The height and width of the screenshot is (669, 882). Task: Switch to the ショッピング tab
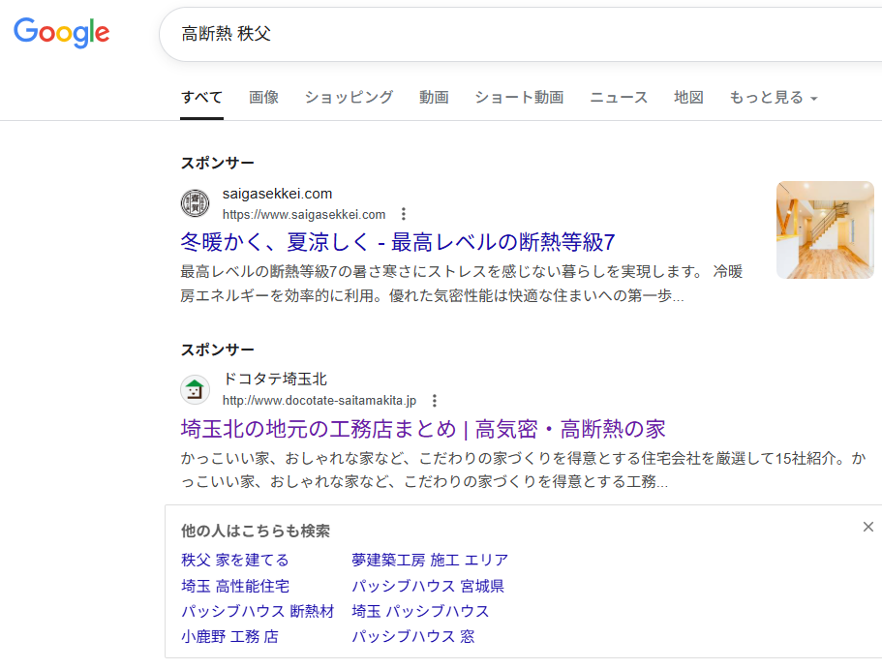349,98
